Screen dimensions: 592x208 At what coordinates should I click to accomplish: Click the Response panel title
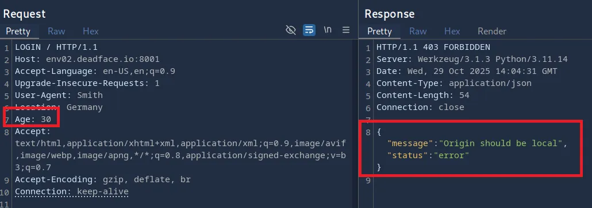[x=390, y=14]
